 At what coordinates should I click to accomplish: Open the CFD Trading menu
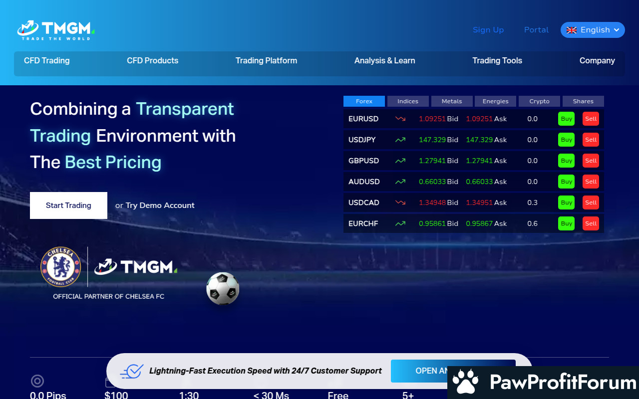click(x=47, y=61)
